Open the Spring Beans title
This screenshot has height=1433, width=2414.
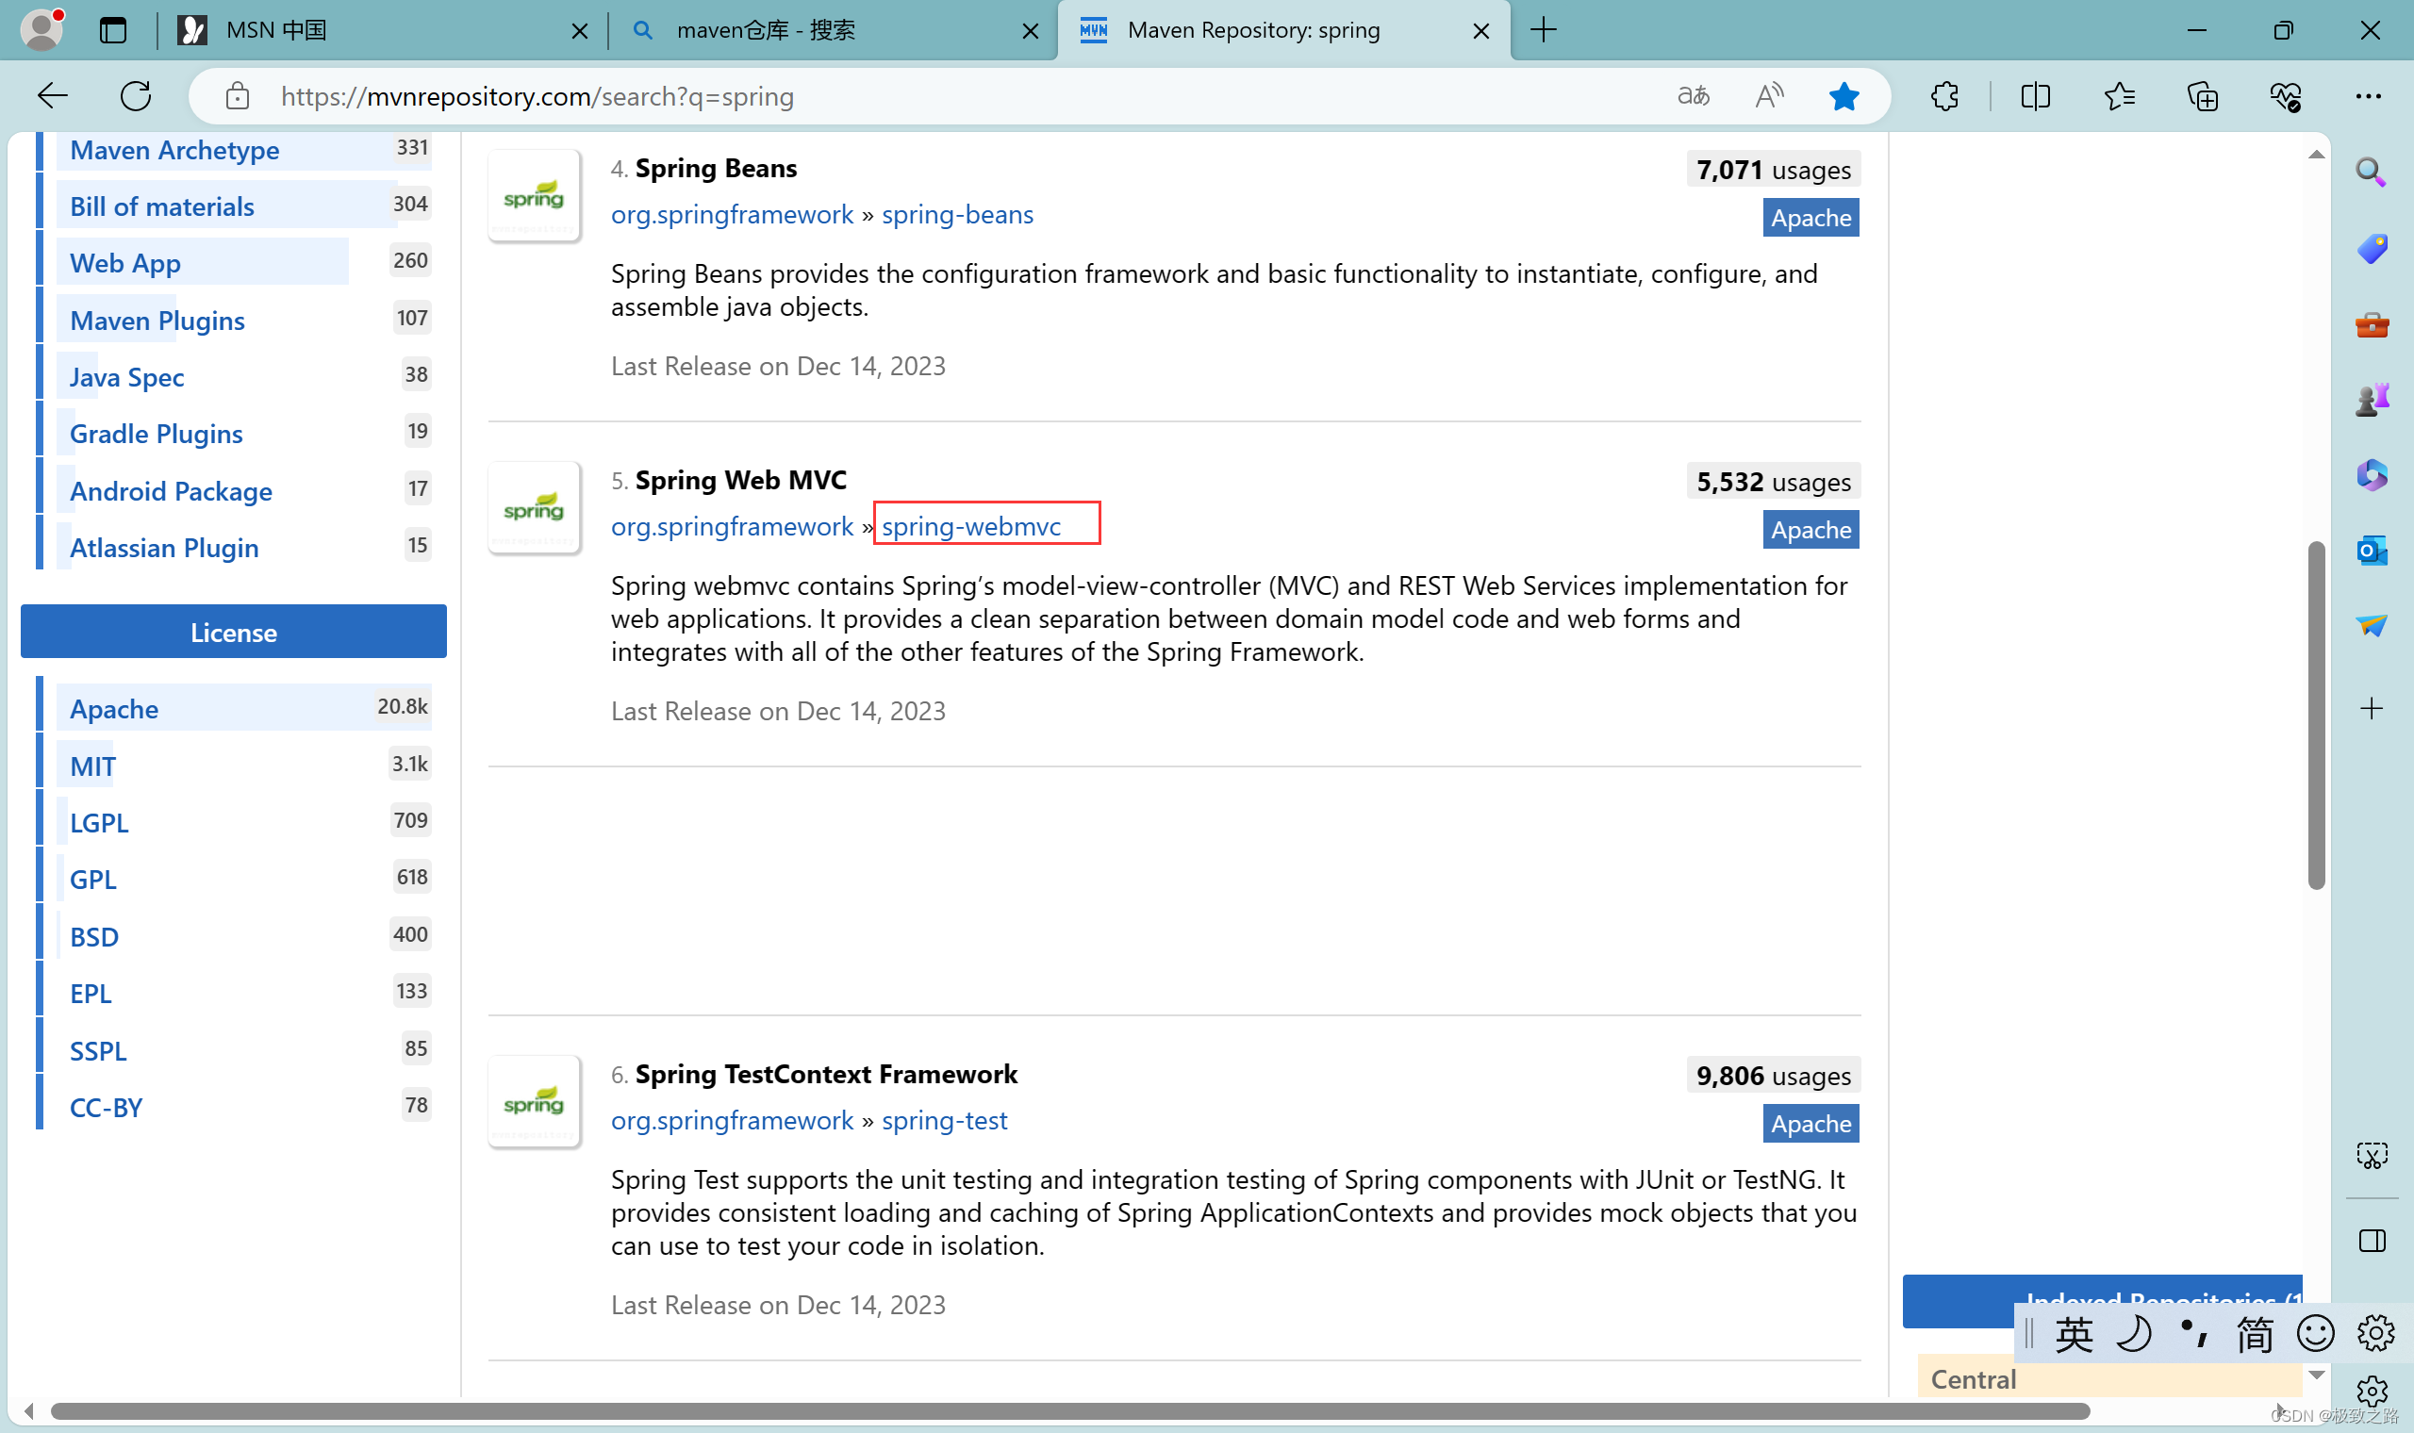point(716,168)
